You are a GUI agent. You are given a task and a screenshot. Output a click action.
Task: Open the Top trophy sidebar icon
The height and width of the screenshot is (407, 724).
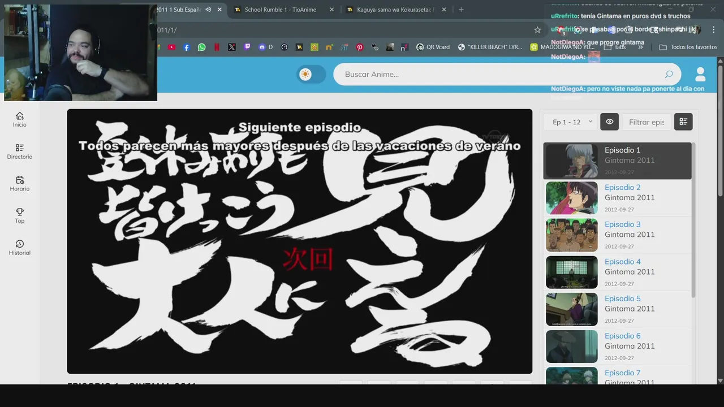[x=20, y=212]
